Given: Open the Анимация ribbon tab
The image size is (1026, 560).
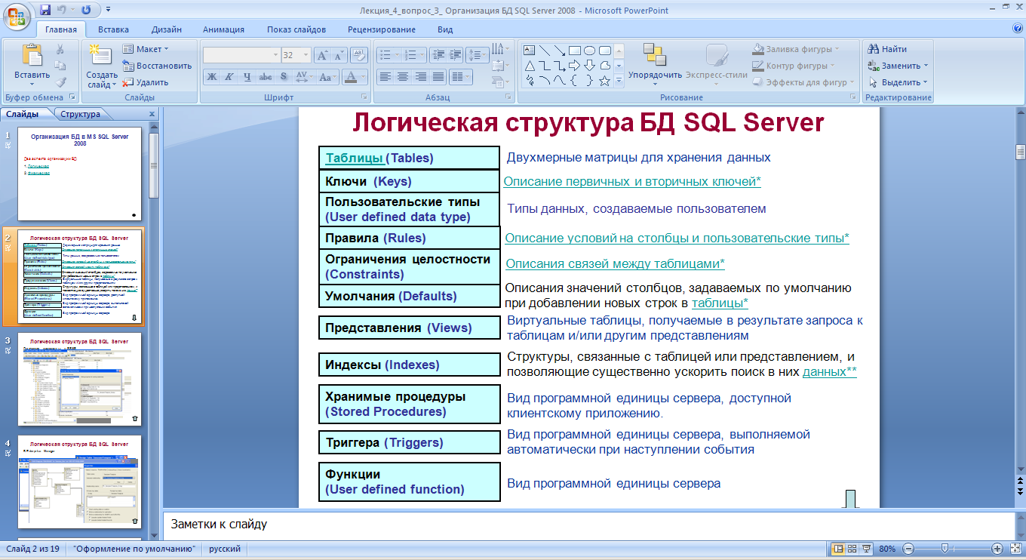Looking at the screenshot, I should pyautogui.click(x=223, y=29).
